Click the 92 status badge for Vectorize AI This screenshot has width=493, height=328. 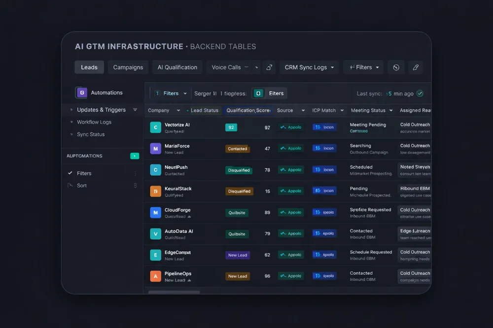coord(231,127)
